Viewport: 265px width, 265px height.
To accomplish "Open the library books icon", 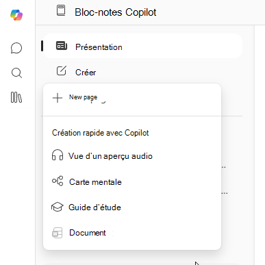I will (x=16, y=97).
